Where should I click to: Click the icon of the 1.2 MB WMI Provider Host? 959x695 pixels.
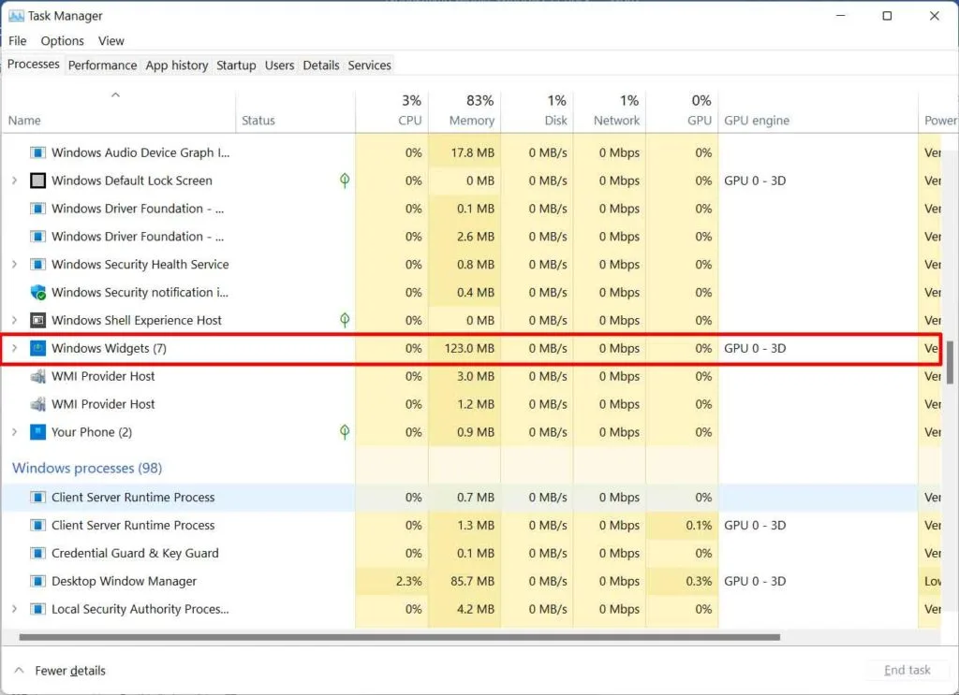click(x=37, y=404)
